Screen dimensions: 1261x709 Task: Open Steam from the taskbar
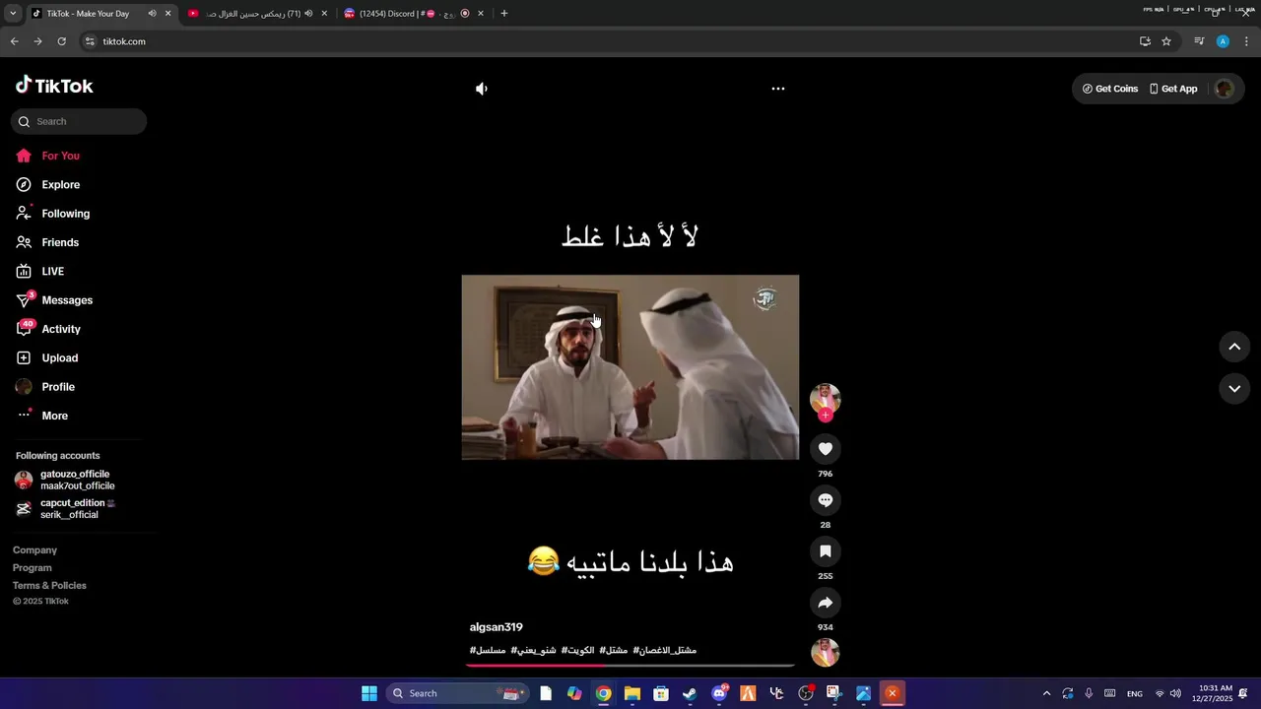(x=690, y=693)
